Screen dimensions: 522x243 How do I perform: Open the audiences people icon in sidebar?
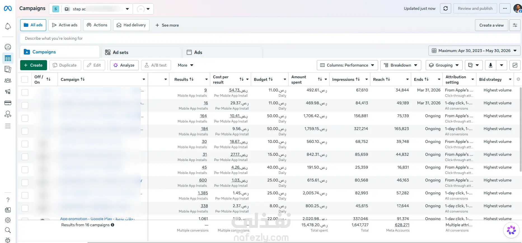8,81
